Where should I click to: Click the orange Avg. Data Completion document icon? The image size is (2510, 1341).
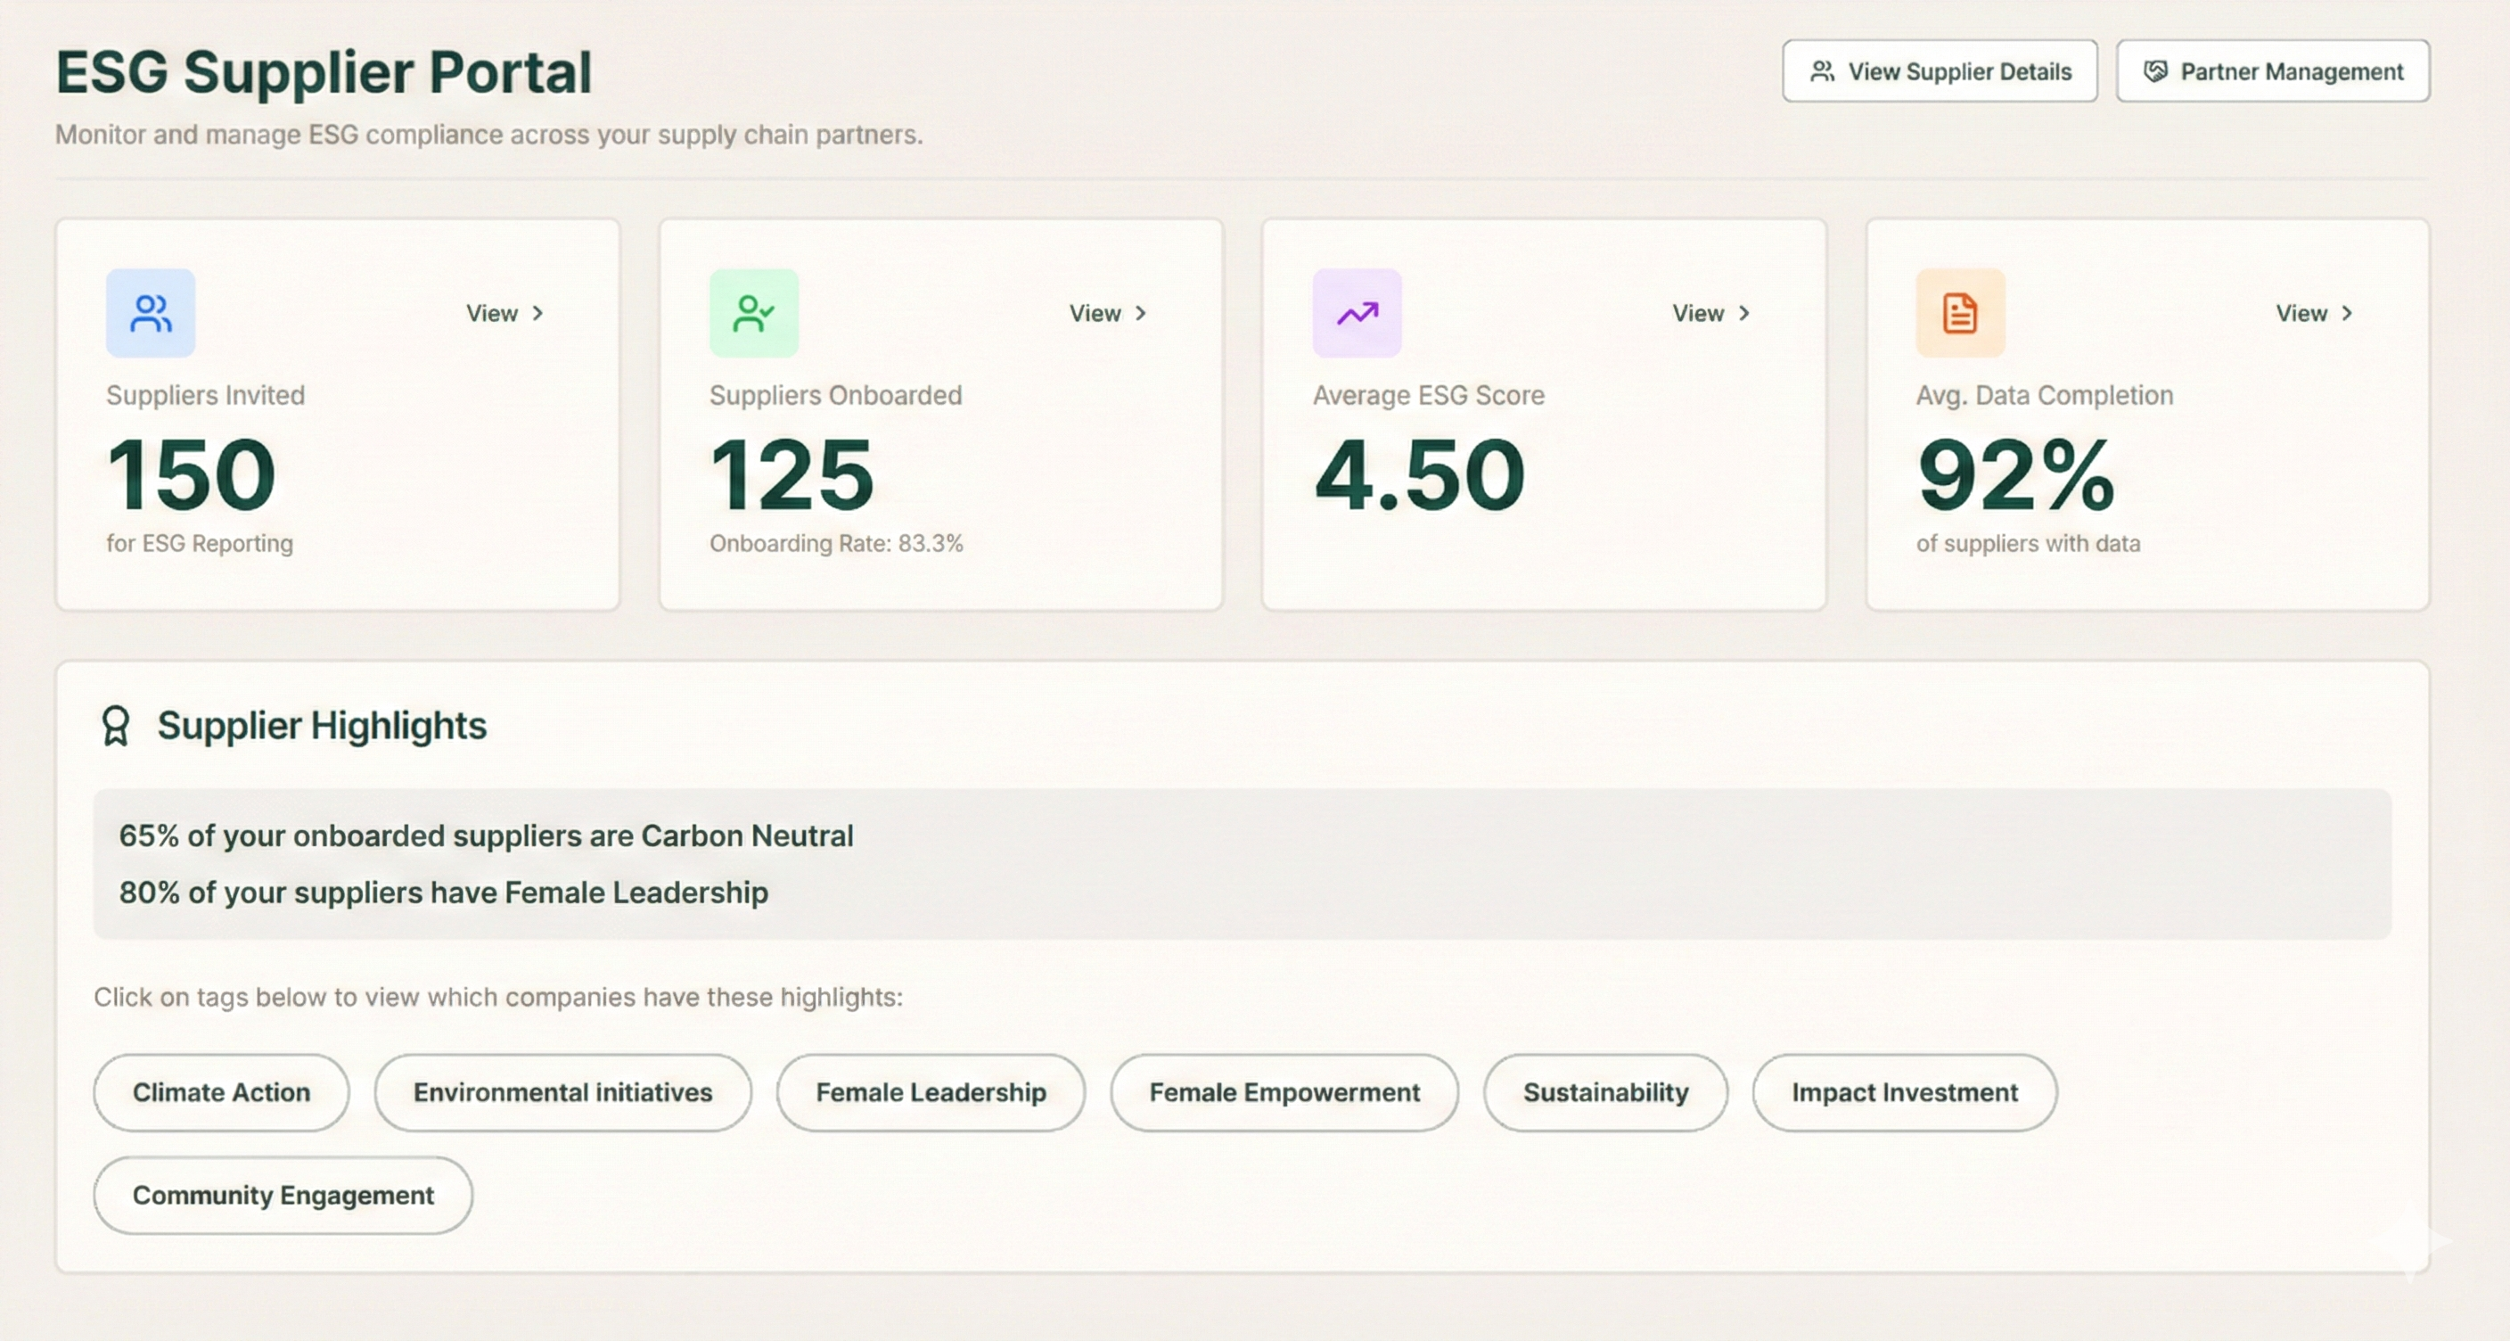click(x=1958, y=313)
